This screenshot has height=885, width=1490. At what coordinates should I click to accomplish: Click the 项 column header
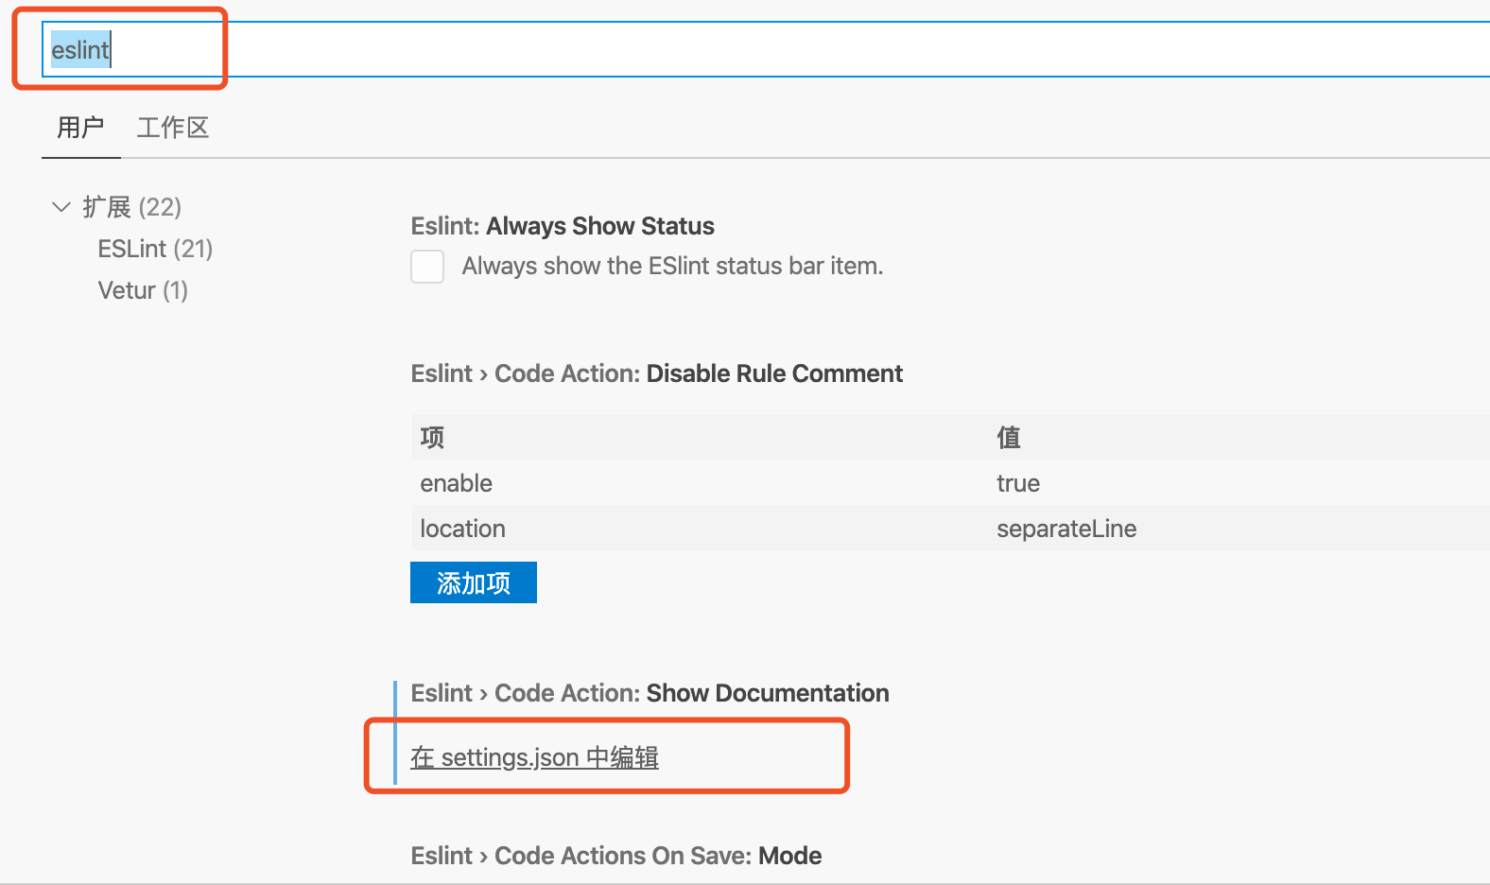432,437
